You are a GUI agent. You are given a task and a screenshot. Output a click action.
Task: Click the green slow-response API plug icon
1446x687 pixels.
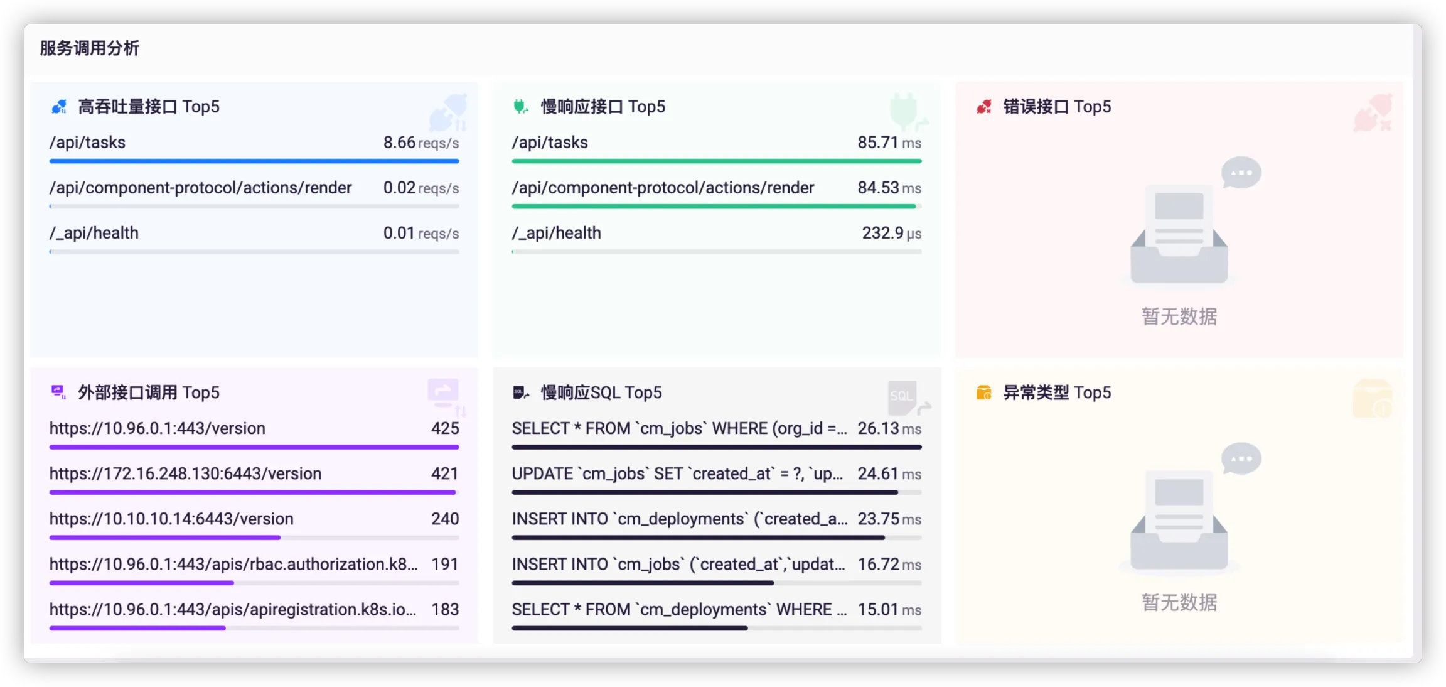(x=520, y=107)
